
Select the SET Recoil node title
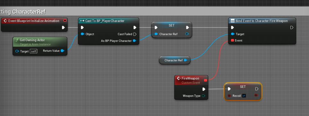243,87
